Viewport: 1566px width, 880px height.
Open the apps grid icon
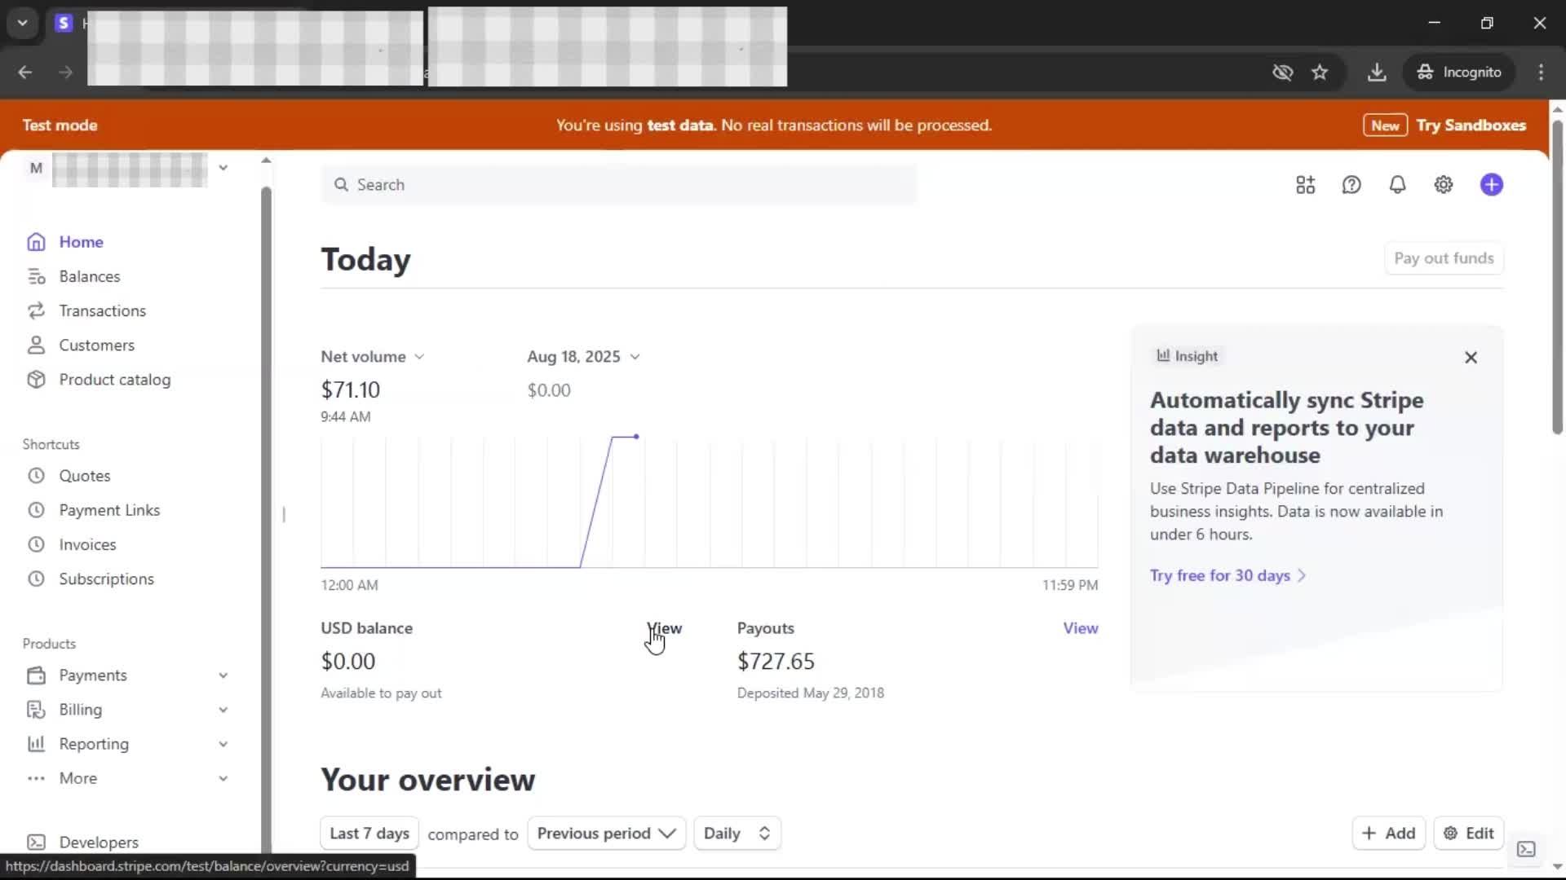point(1305,185)
